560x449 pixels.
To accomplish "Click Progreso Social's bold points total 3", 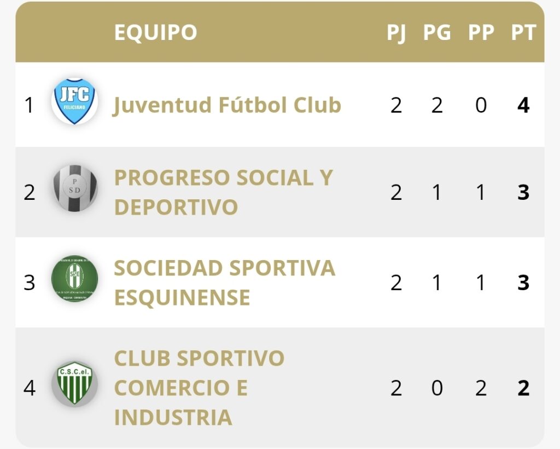I will pos(523,193).
